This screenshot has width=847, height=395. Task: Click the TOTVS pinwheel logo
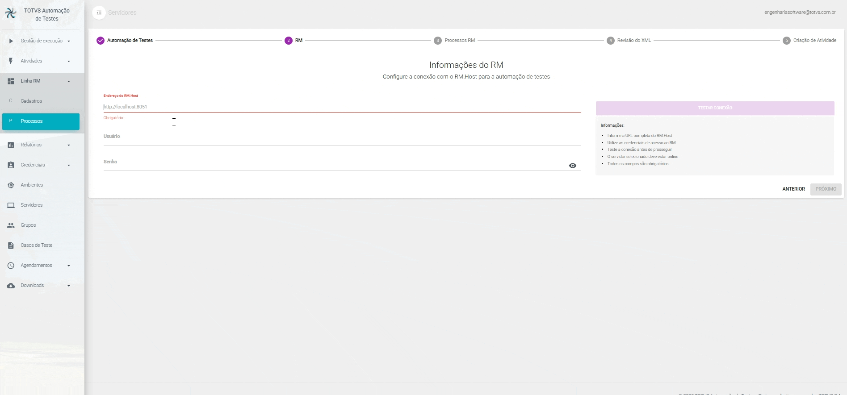[11, 13]
